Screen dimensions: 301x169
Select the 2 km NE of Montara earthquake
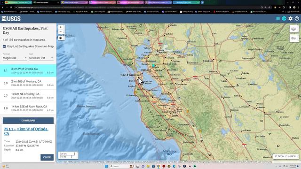[x=28, y=83]
